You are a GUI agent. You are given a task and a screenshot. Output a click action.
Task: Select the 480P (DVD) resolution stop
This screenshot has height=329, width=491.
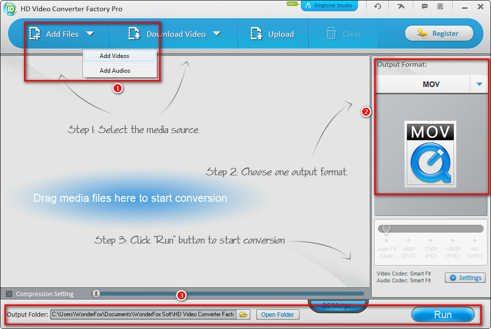point(409,249)
